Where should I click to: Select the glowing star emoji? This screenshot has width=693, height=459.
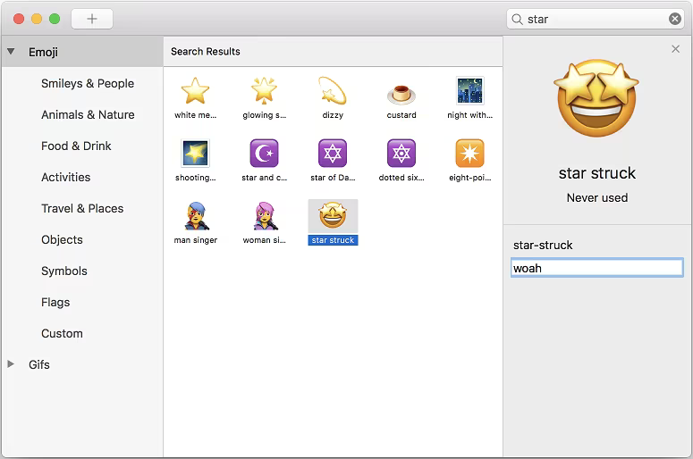264,91
